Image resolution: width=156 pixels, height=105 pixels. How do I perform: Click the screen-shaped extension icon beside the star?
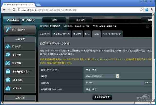tap(146, 10)
